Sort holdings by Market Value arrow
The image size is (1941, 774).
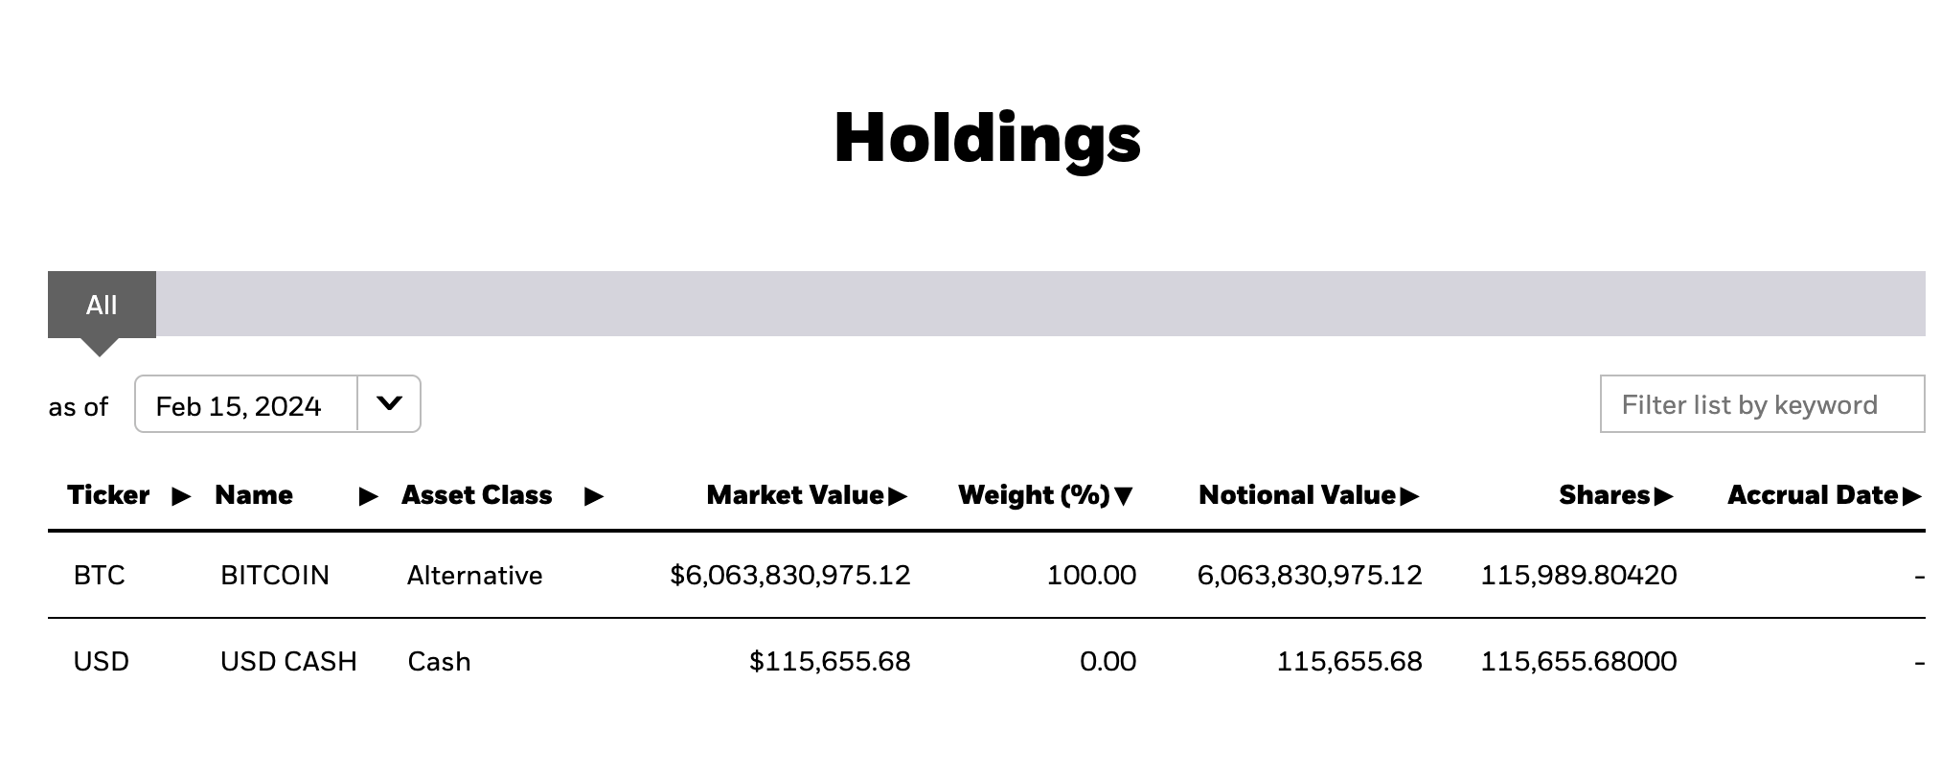[898, 496]
